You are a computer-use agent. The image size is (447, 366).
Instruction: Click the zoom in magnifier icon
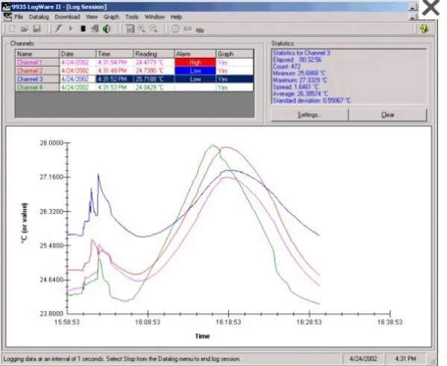point(142,29)
